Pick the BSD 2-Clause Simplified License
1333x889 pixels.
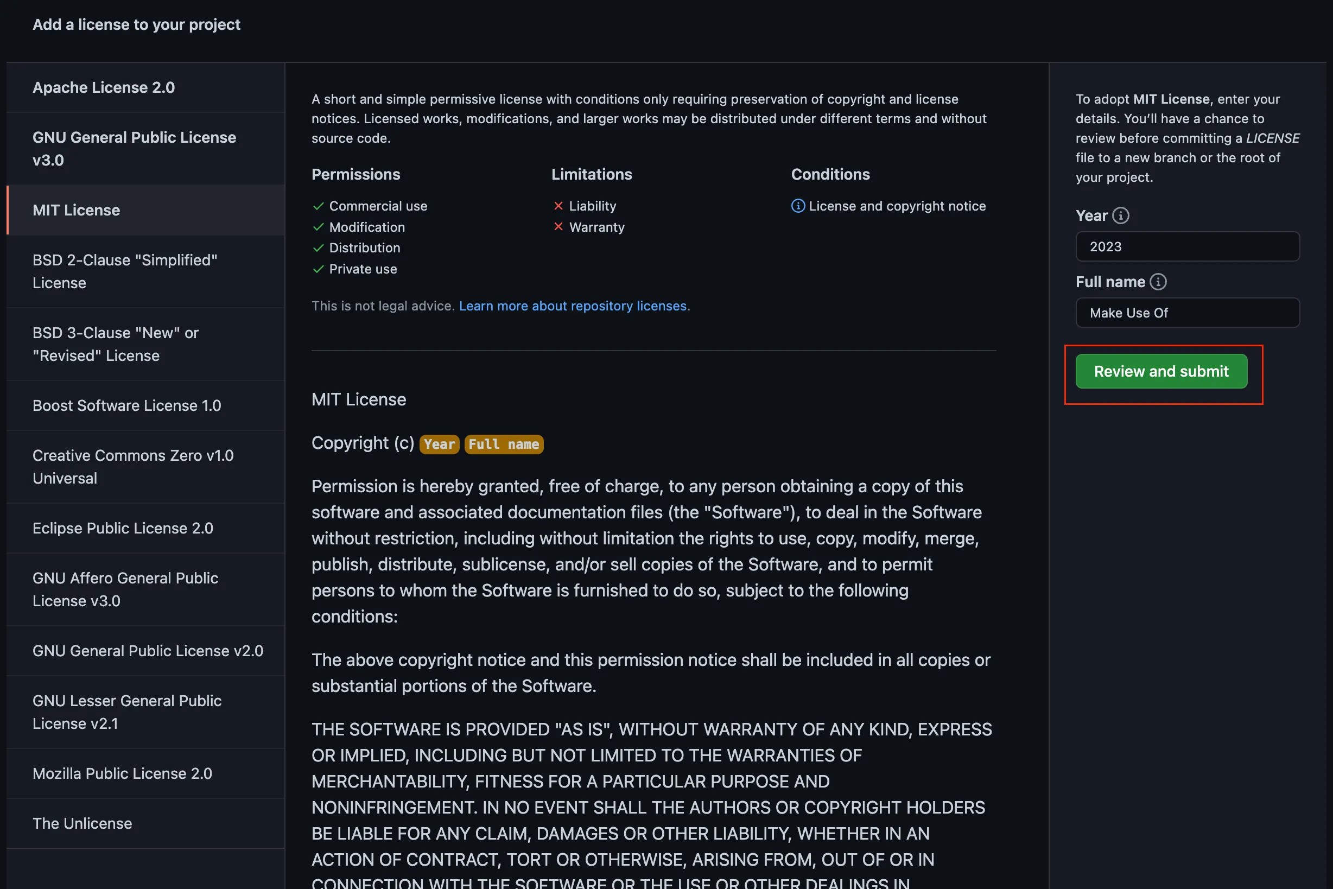click(x=125, y=271)
